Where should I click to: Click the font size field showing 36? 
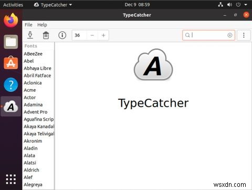click(x=80, y=35)
